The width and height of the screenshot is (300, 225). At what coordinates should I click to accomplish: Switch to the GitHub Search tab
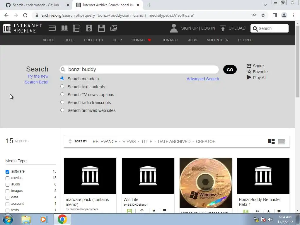36,5
